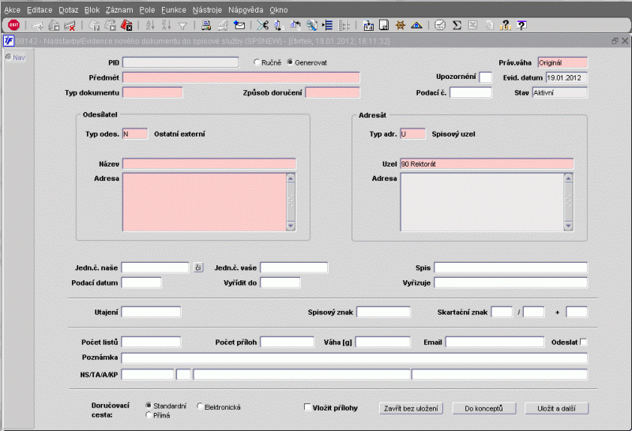Choose Elektronická delivery route
Screen dimensions: 632x431
[200, 406]
